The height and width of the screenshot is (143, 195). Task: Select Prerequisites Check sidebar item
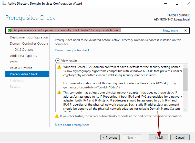(x=24, y=74)
